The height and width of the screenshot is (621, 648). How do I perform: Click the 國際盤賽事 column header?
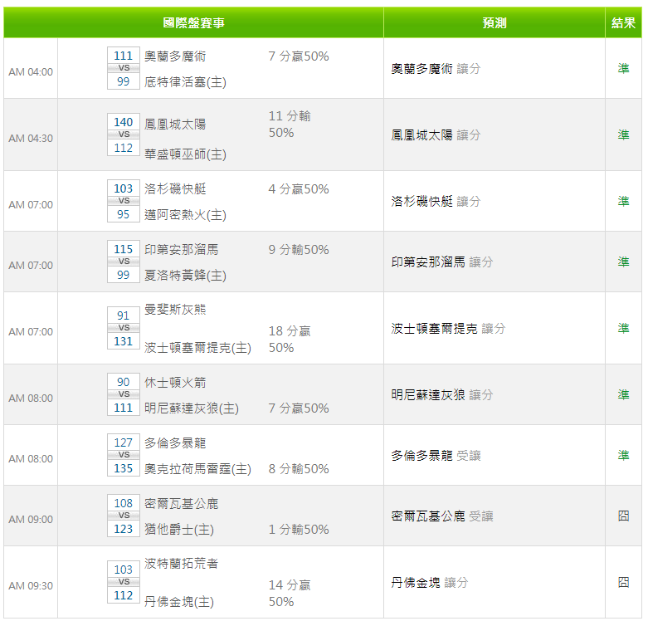193,22
